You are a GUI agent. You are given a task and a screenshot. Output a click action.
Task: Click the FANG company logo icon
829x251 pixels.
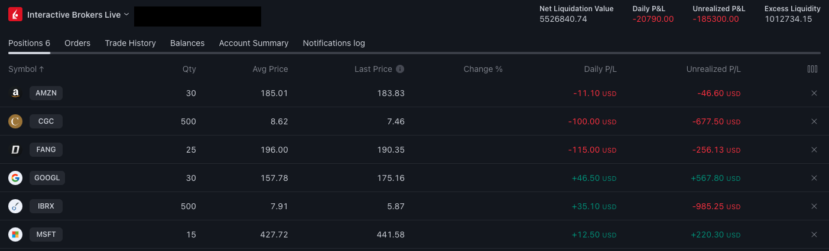15,150
